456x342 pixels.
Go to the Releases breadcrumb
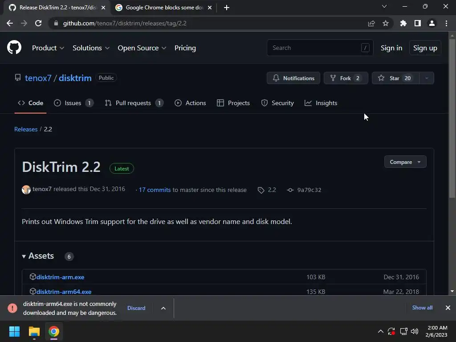(26, 129)
